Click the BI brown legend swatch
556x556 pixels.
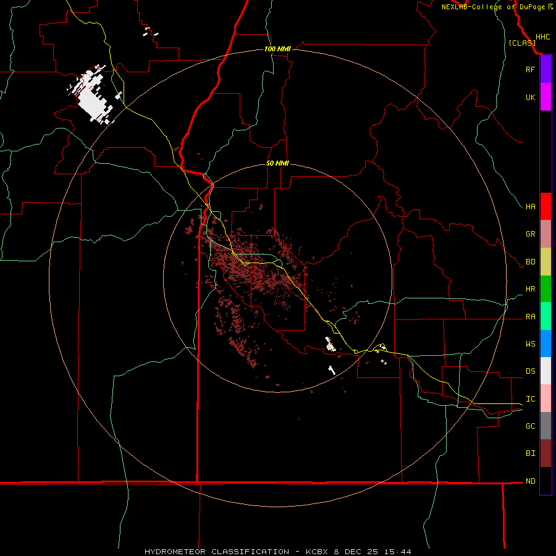point(545,453)
